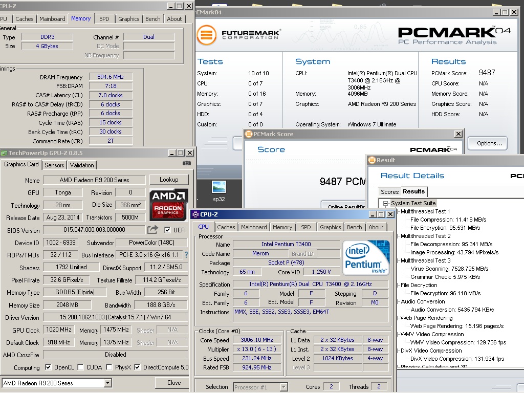Viewport: 524px width, 393px height.
Task: Open the AMD Radeon R9 200 Series GPU dropdown
Action: pyautogui.click(x=107, y=383)
